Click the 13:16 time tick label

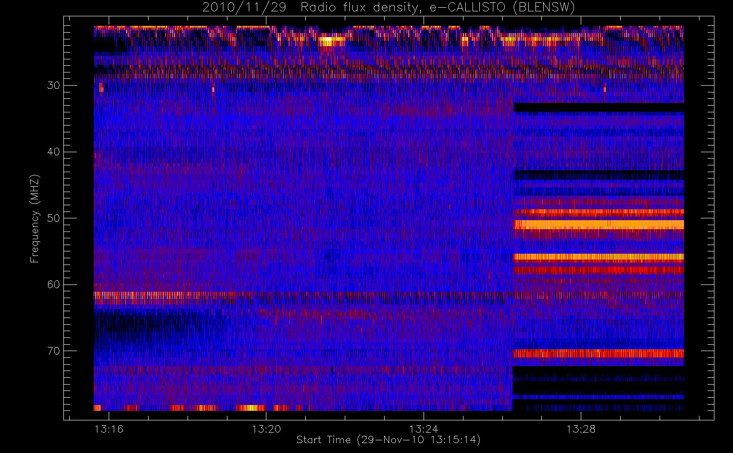[x=109, y=429]
